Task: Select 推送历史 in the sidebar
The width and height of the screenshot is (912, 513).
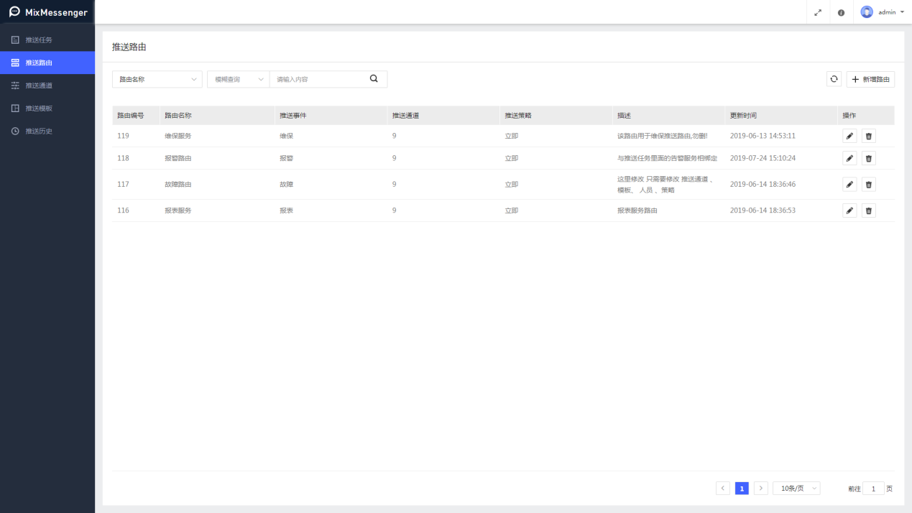Action: (39, 131)
